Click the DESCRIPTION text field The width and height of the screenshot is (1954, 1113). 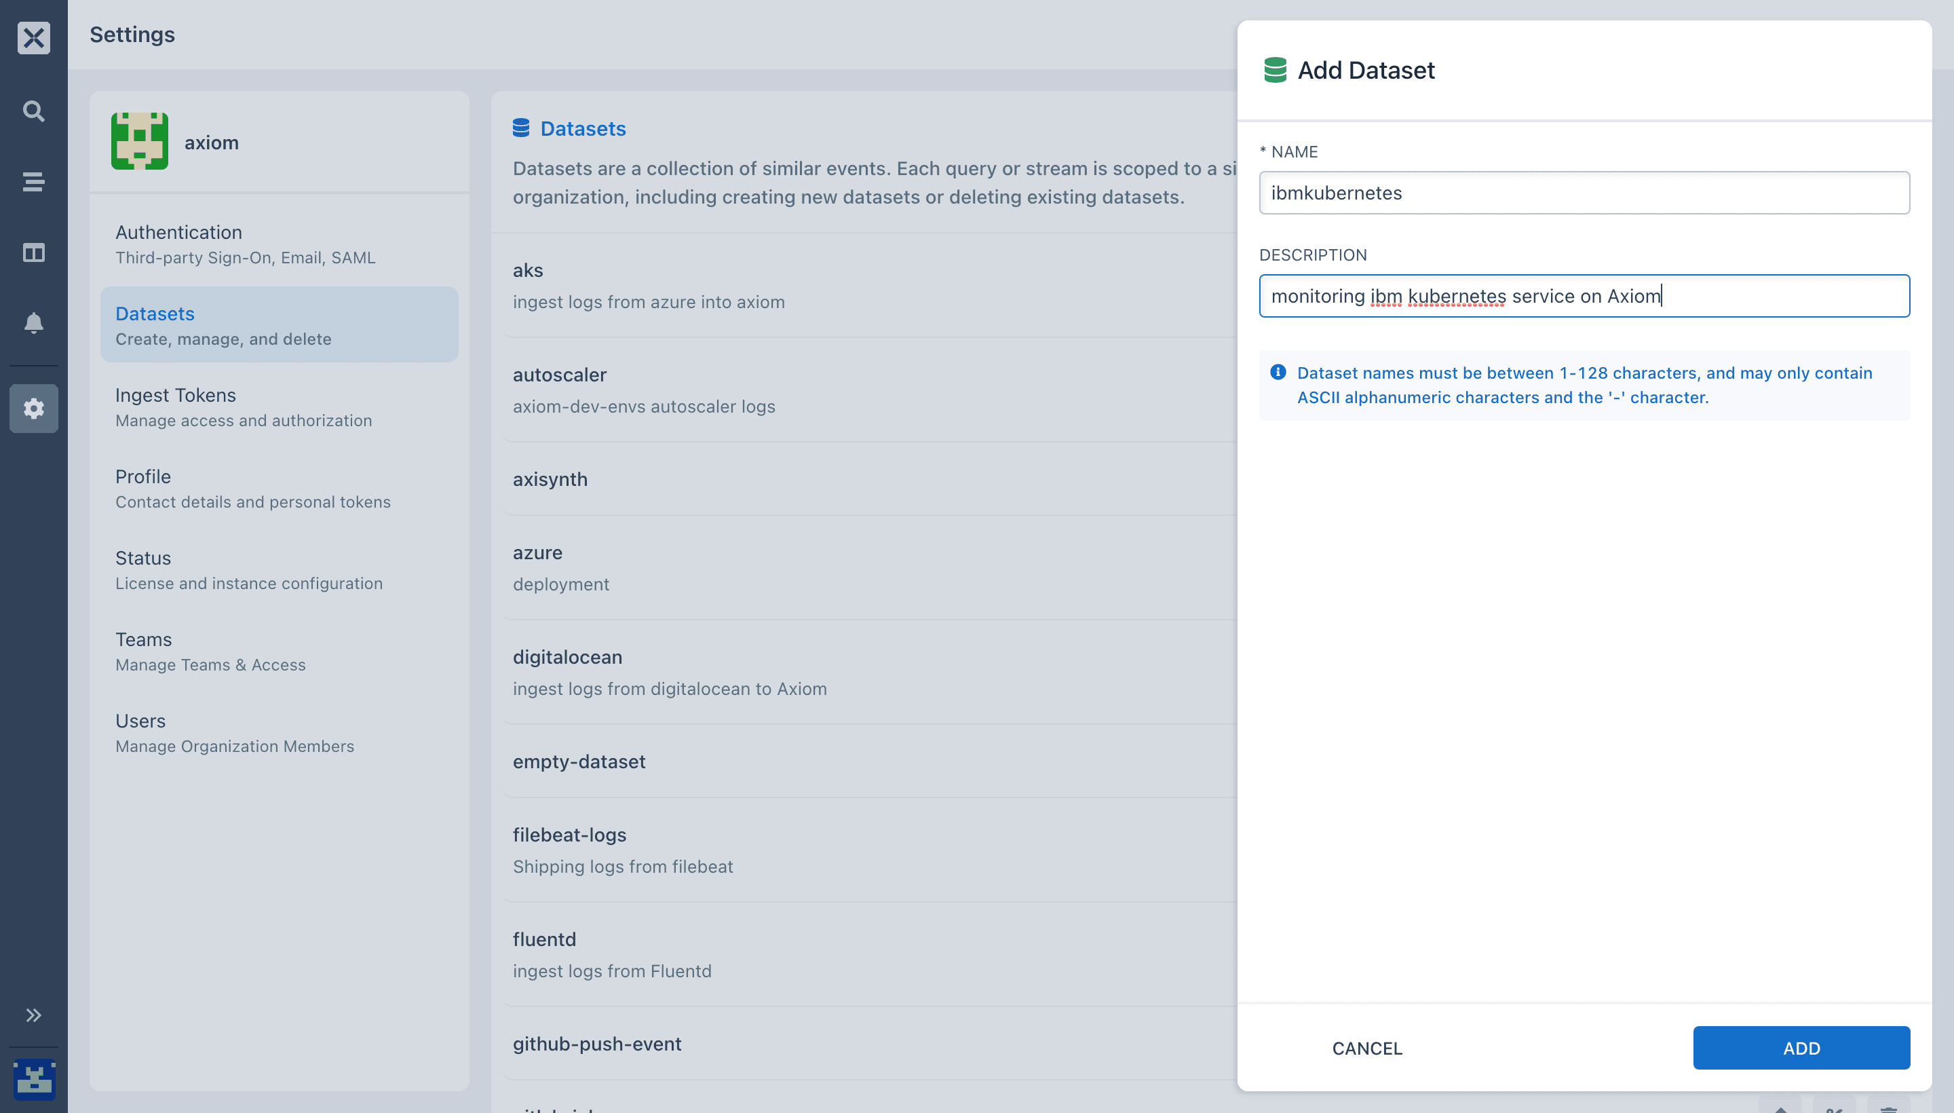click(x=1584, y=296)
